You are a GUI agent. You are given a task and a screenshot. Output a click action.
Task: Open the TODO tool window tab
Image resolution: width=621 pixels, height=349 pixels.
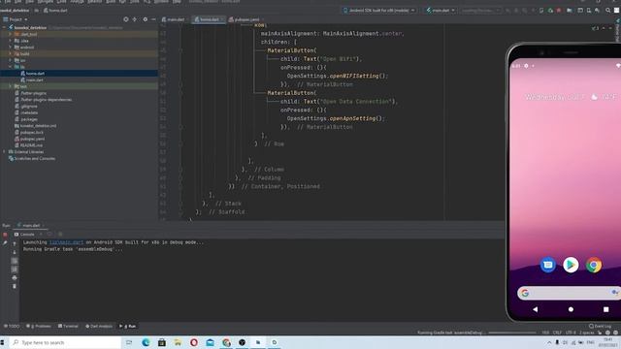(12, 326)
